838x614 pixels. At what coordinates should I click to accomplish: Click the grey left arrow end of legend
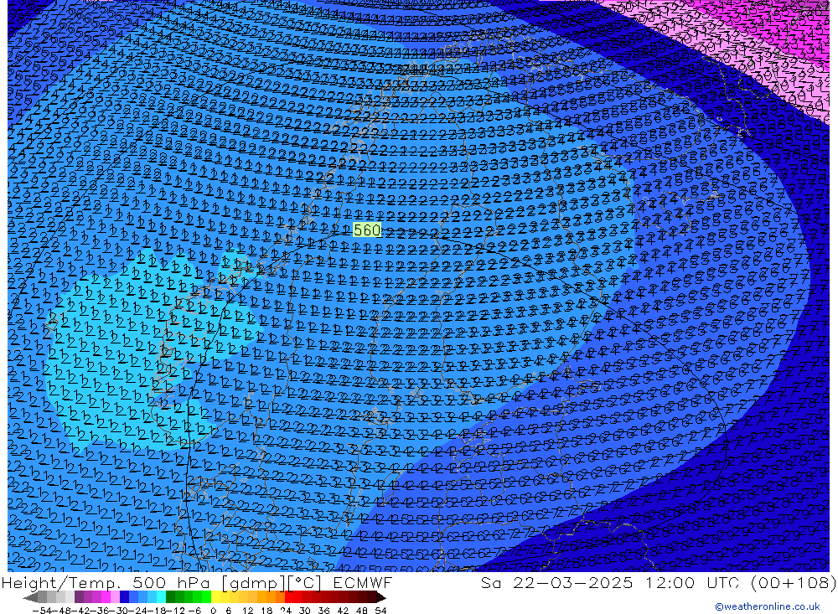30,597
